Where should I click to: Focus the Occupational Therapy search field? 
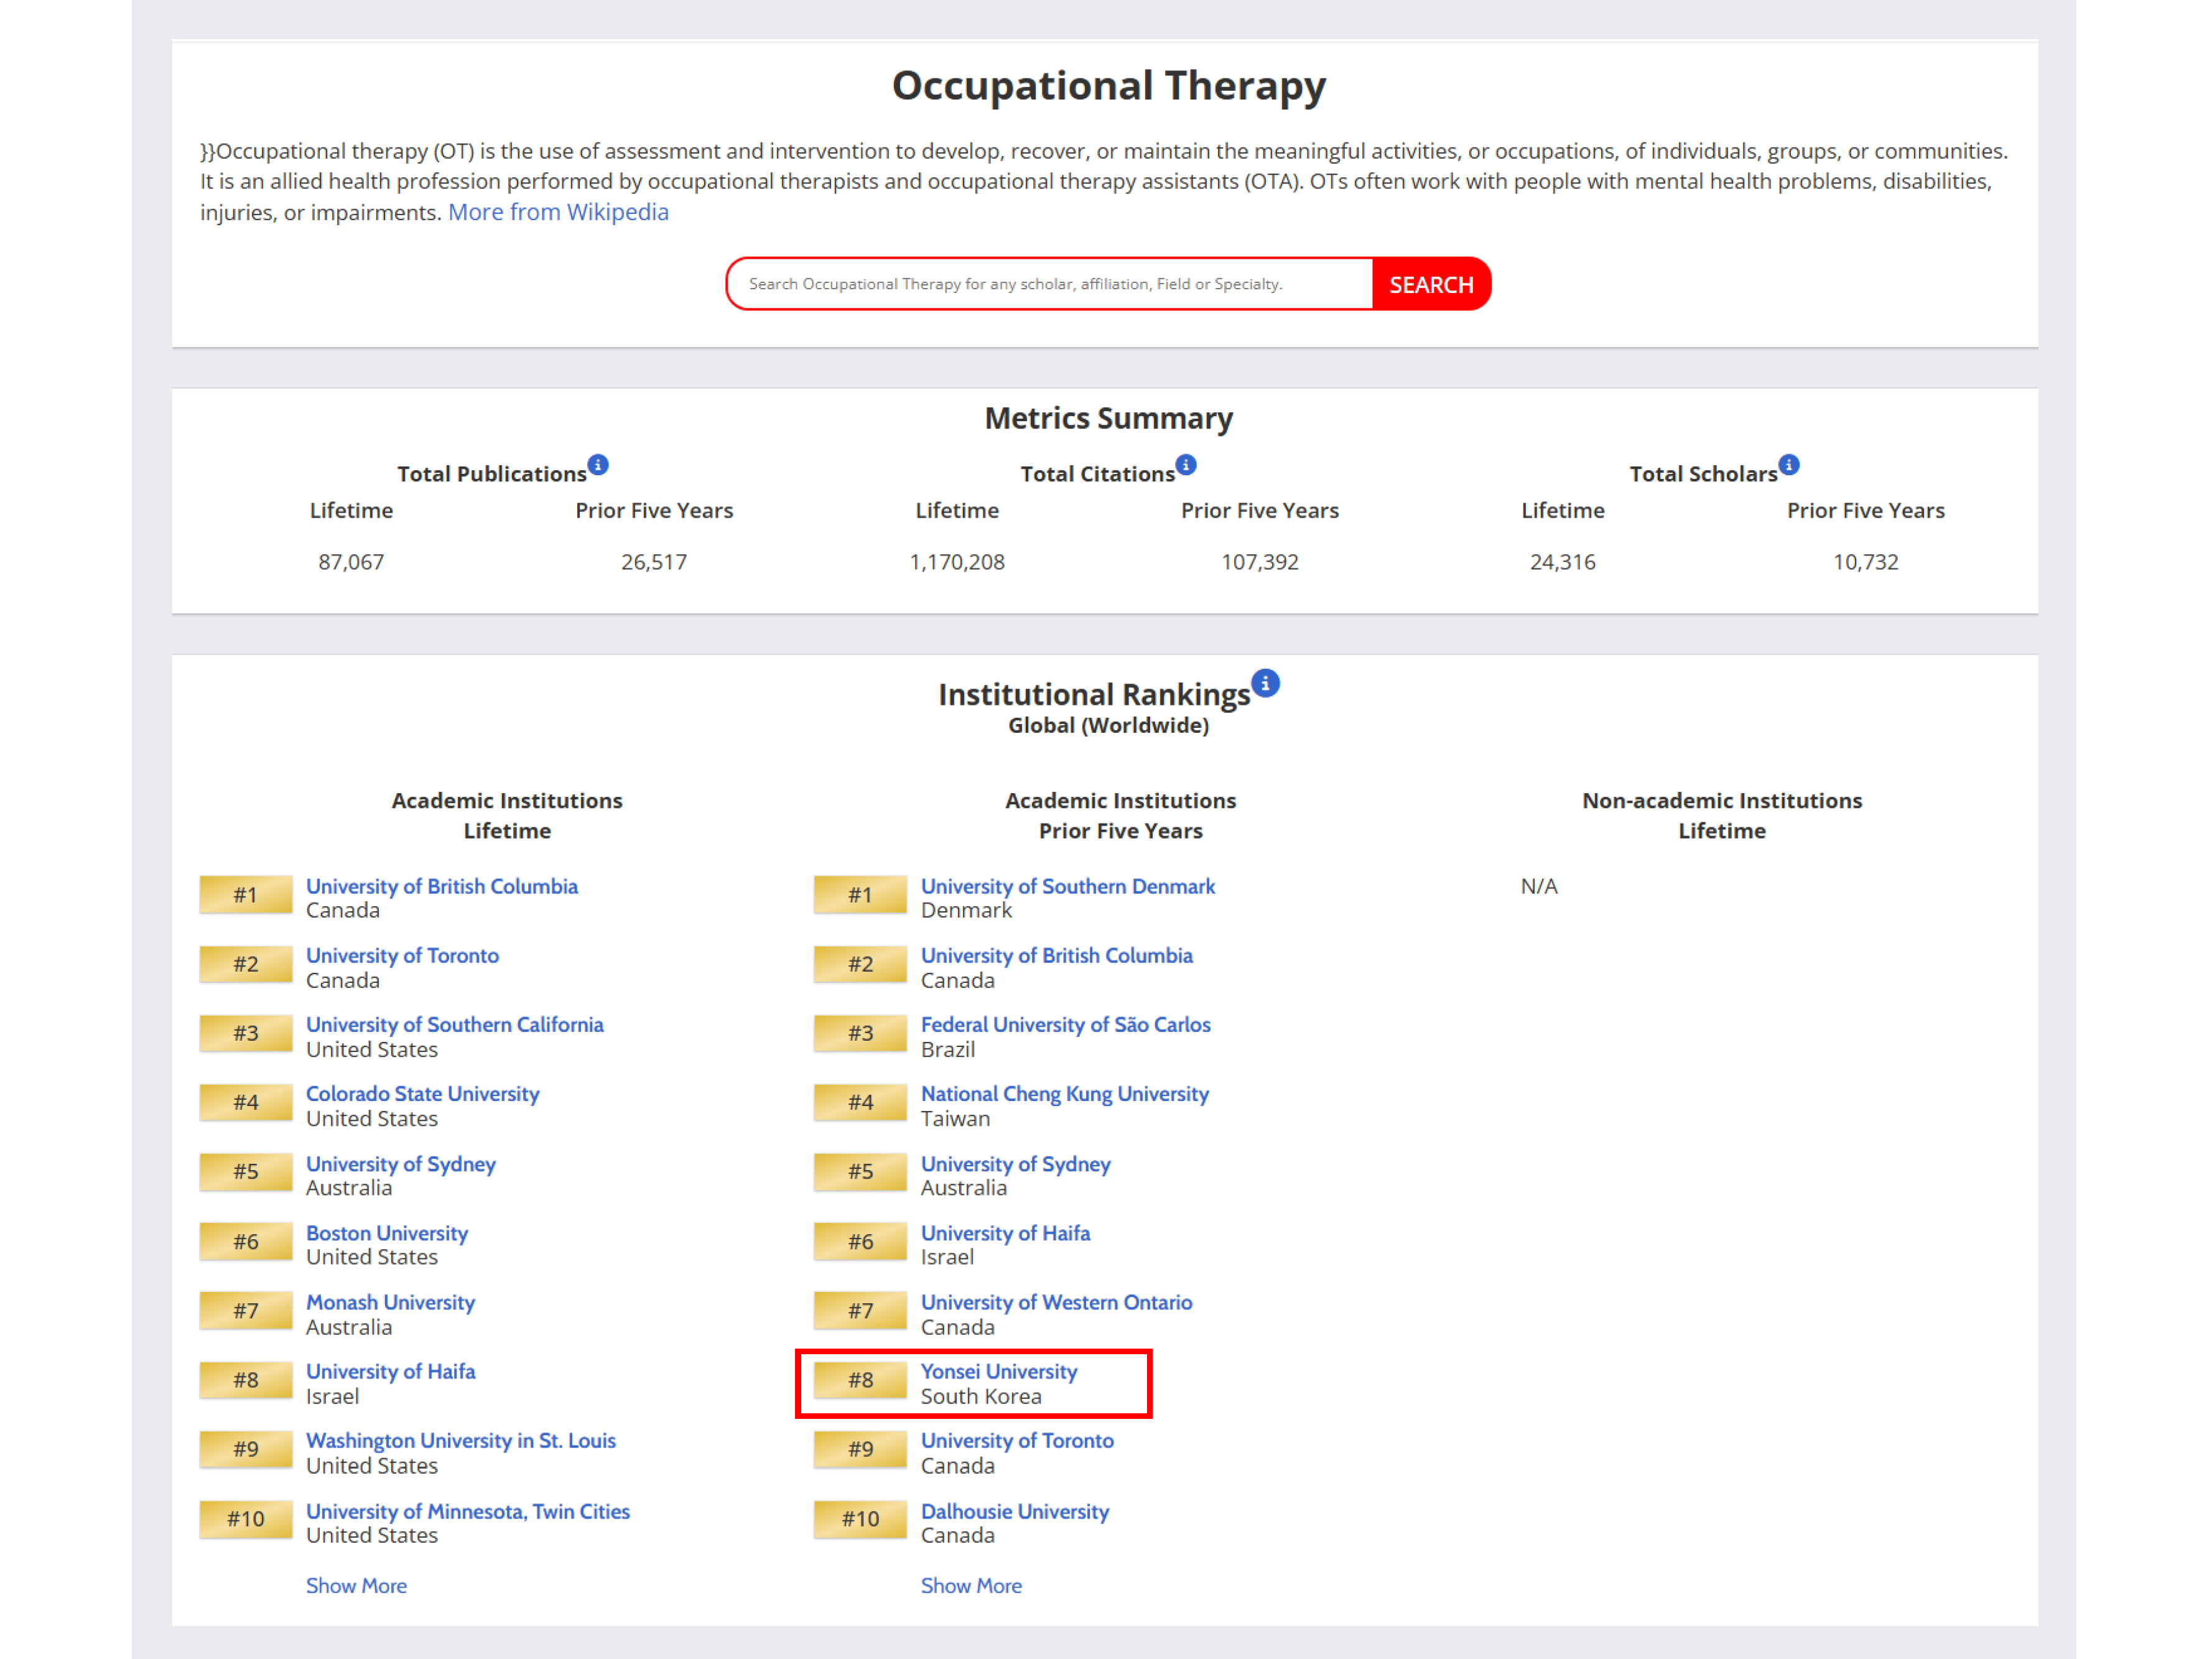(1049, 285)
